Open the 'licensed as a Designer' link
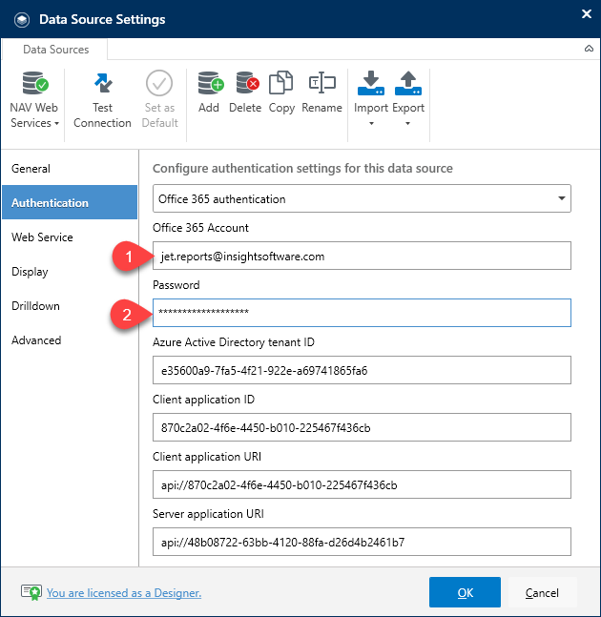 click(124, 592)
